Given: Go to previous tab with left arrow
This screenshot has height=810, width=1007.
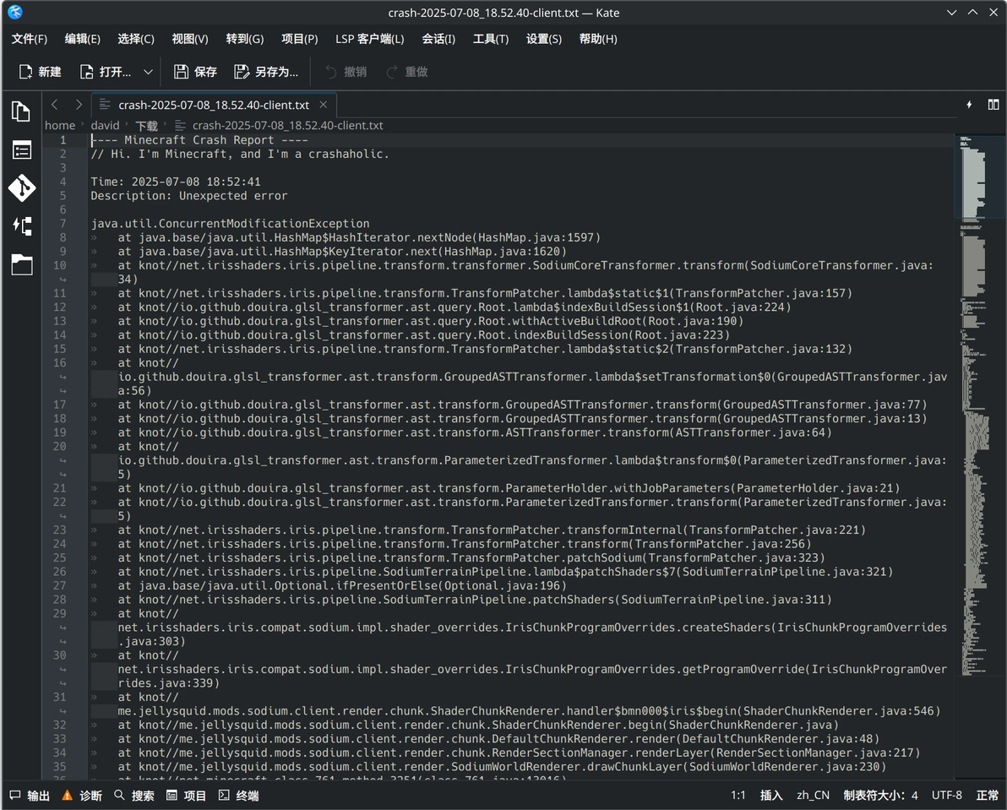Looking at the screenshot, I should click(x=55, y=105).
